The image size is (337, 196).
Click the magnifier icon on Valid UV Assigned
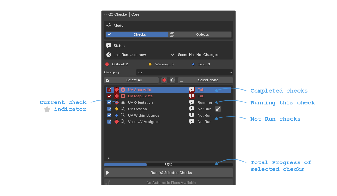[x=123, y=122]
